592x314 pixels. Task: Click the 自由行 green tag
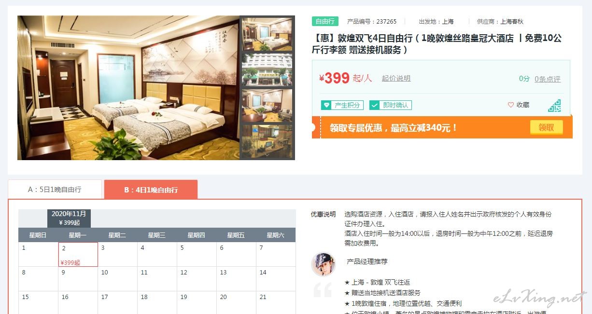point(325,21)
